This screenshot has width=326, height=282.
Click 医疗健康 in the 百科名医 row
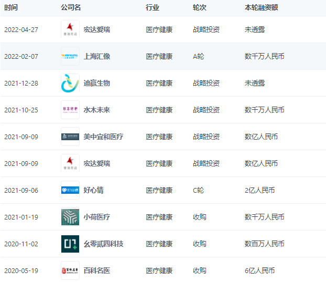coord(159,270)
